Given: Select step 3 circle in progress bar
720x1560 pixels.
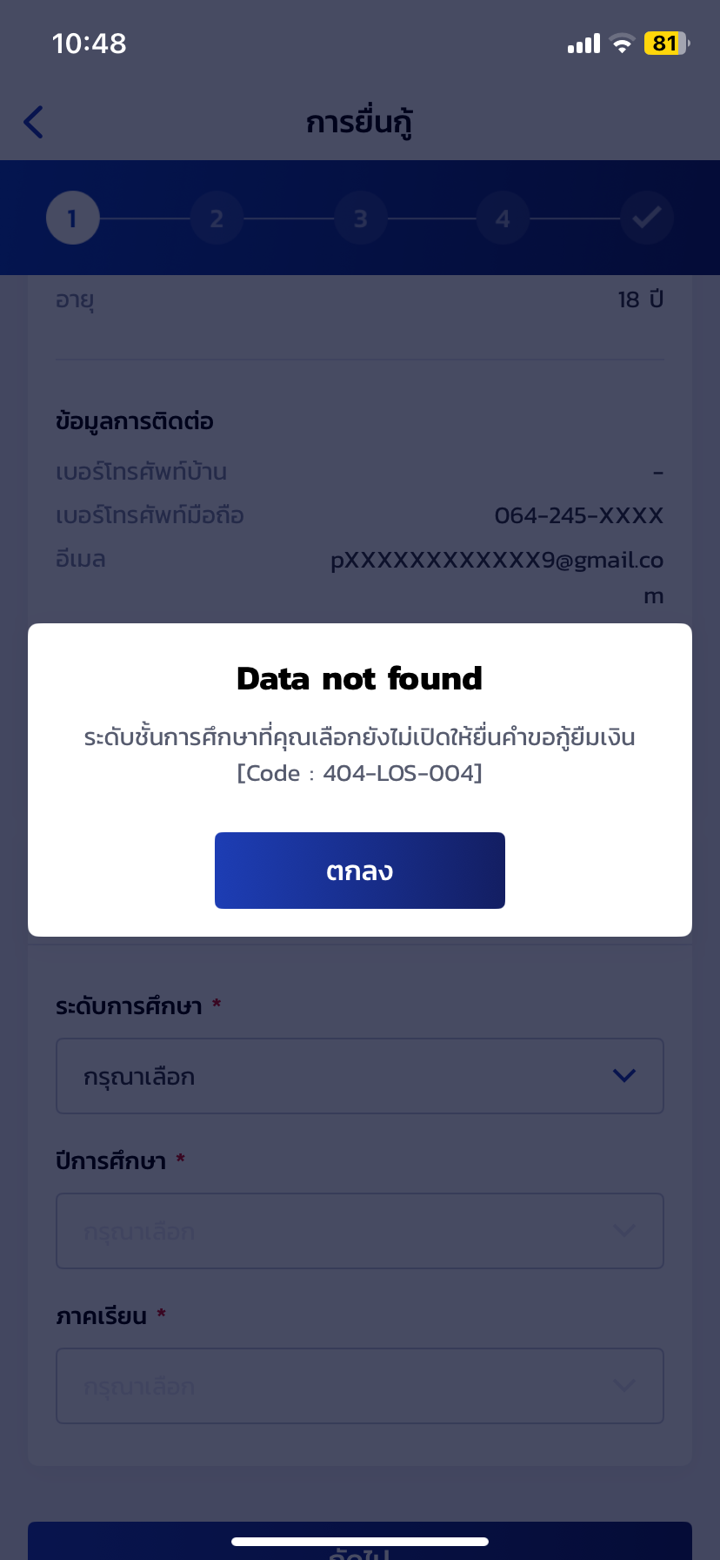Looking at the screenshot, I should point(360,218).
